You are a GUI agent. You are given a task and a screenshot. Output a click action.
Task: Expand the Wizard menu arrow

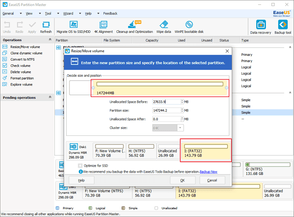[80, 14]
